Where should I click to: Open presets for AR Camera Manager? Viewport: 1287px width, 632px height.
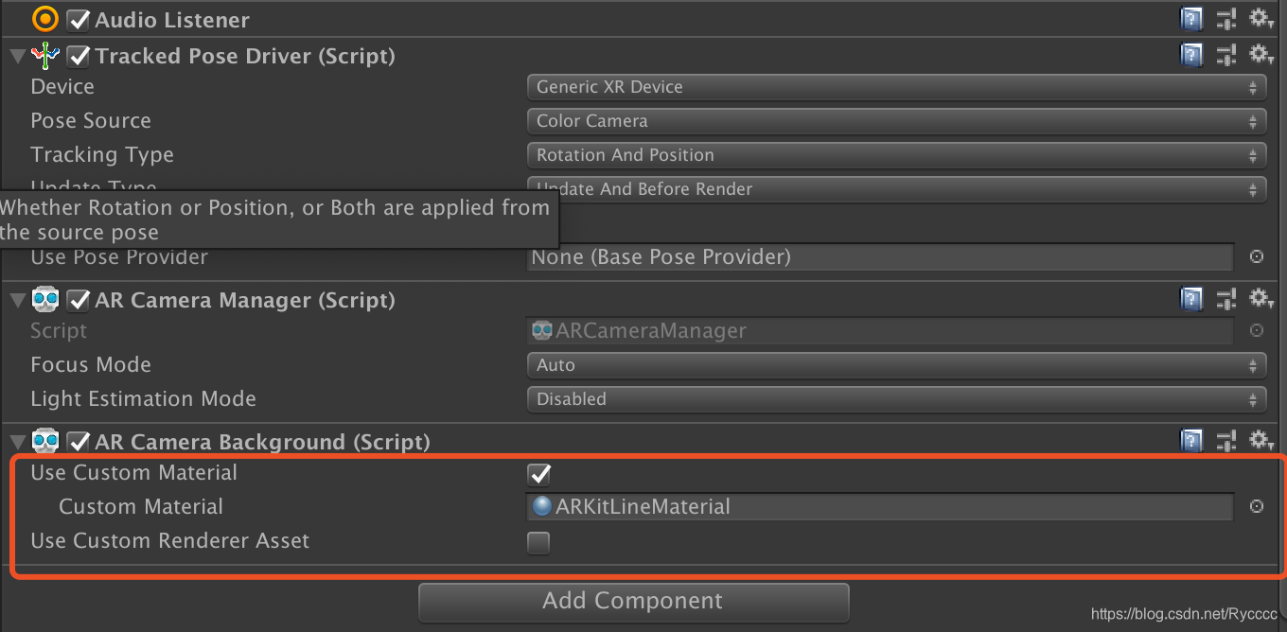click(x=1226, y=300)
